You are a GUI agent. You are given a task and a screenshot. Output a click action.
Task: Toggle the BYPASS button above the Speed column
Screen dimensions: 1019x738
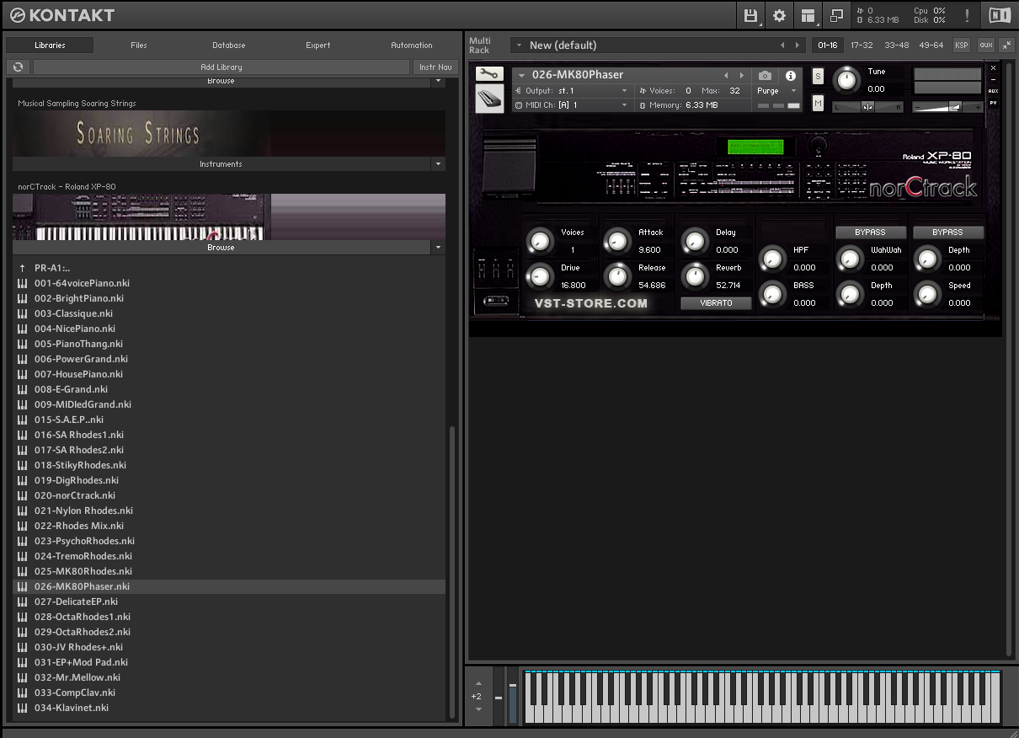point(947,232)
